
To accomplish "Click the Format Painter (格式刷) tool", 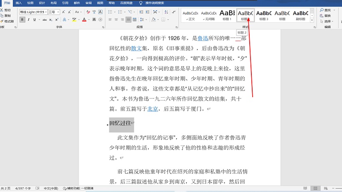I will pos(7,21).
